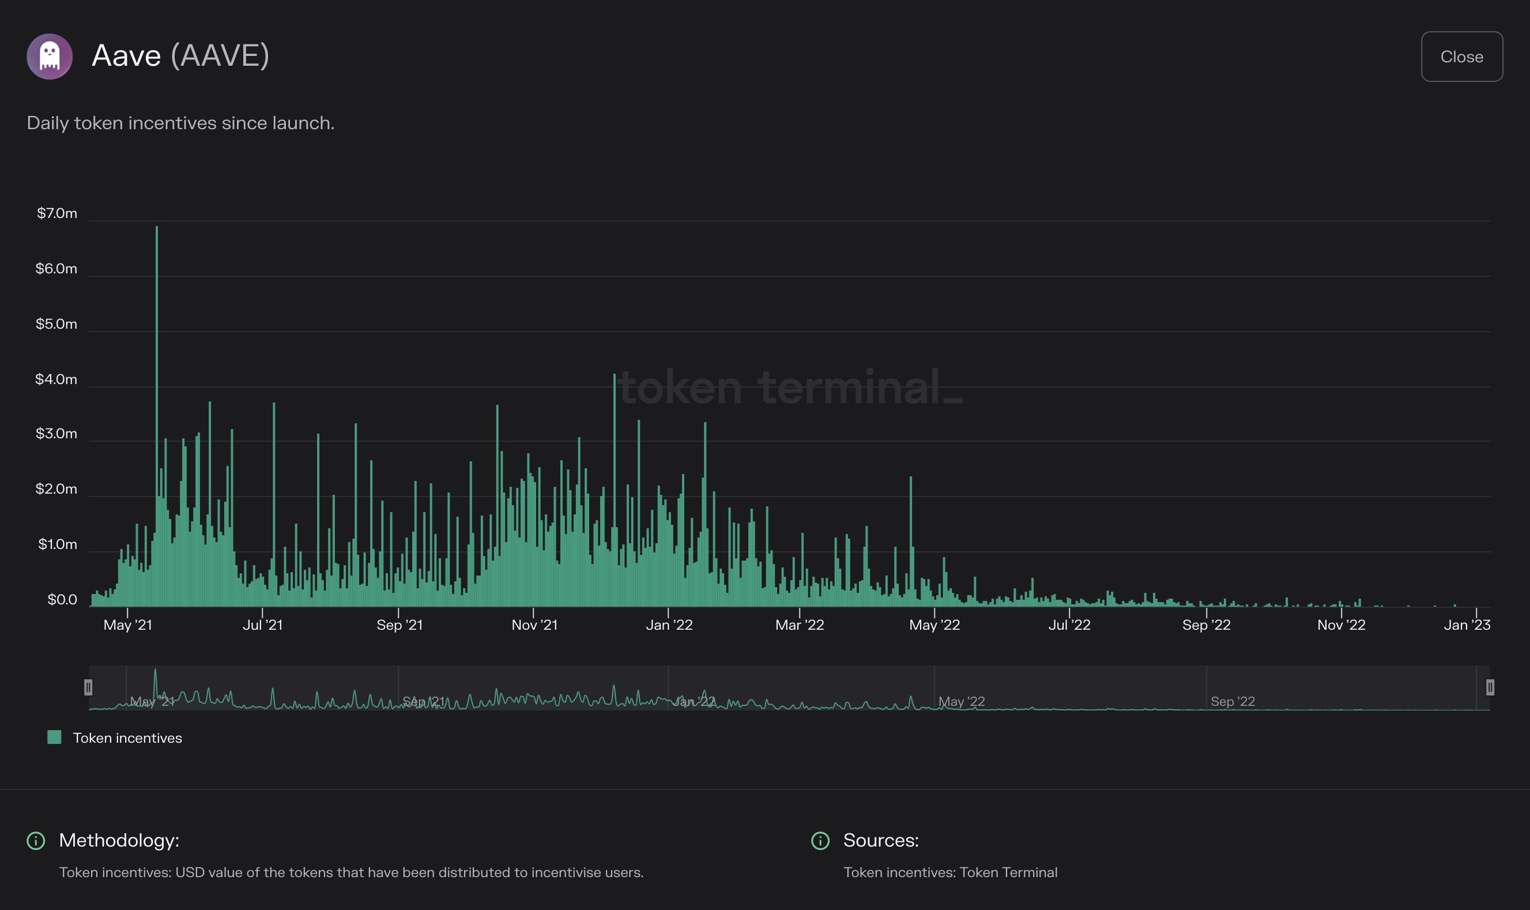
Task: Click the May '22 marker in navigator
Action: pos(961,701)
